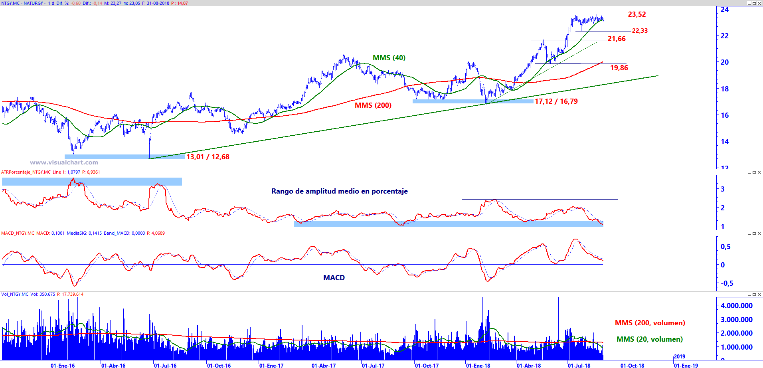Click the 1.000.000 volume axis value
763x368 pixels.
737,347
